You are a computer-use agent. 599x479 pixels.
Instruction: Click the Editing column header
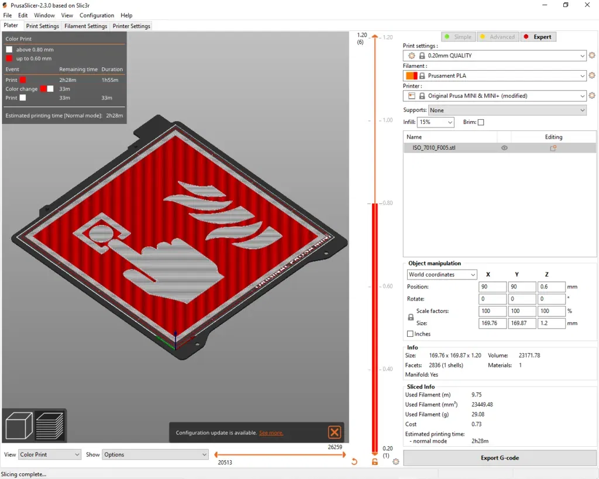(553, 137)
